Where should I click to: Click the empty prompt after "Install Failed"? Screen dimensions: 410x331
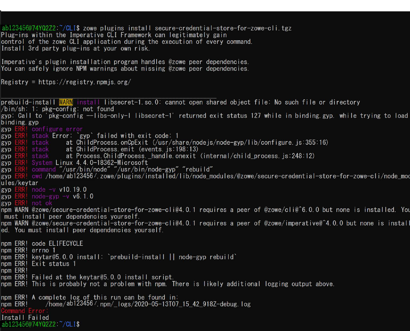[x=40, y=324]
